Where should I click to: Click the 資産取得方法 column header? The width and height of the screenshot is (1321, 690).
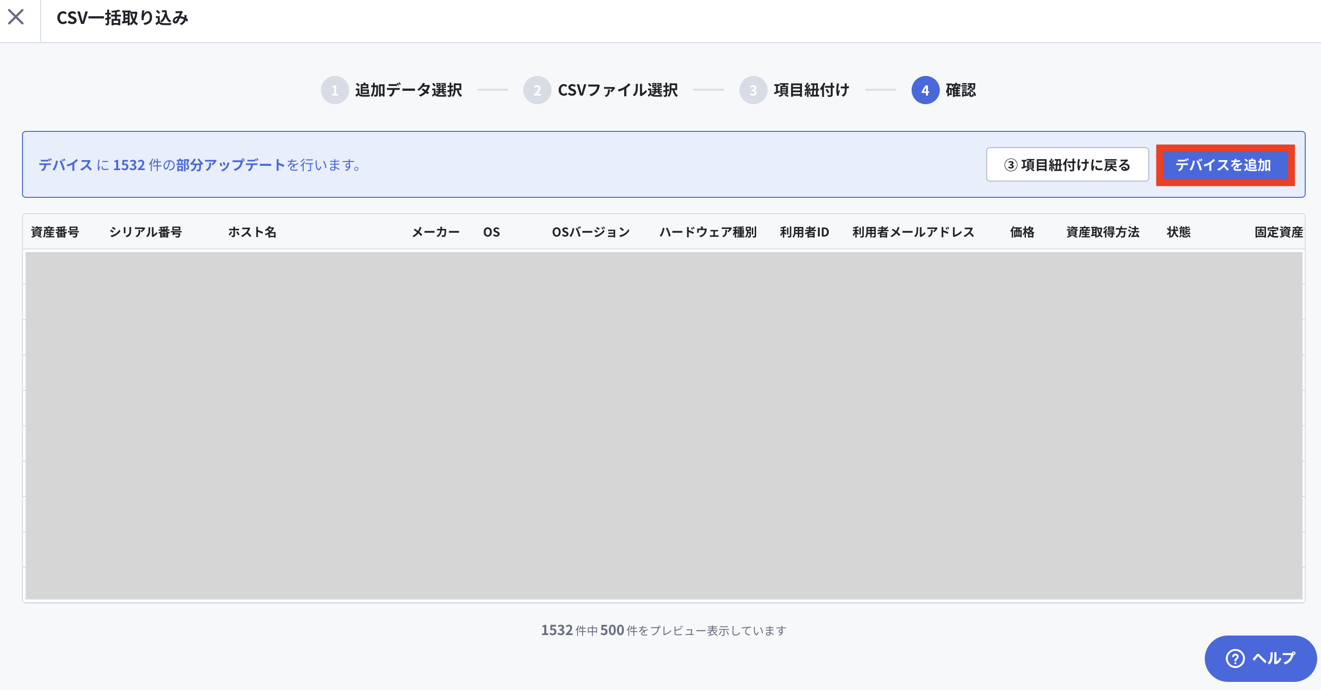[x=1102, y=232]
